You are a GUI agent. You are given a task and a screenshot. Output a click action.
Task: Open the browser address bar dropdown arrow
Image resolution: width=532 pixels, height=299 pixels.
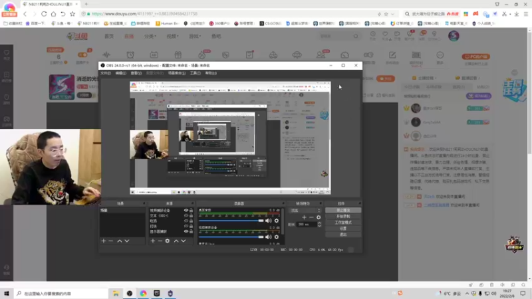coord(392,14)
